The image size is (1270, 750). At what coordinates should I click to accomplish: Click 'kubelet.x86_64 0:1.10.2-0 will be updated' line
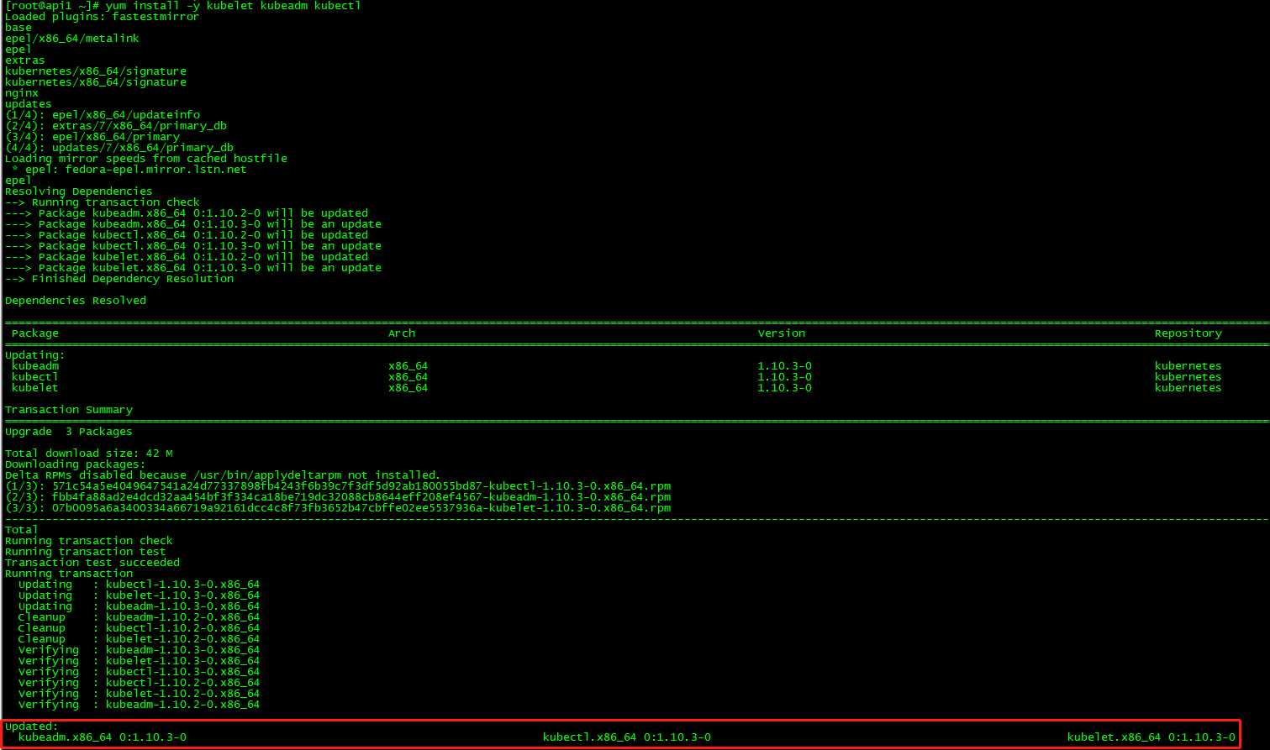(x=187, y=257)
